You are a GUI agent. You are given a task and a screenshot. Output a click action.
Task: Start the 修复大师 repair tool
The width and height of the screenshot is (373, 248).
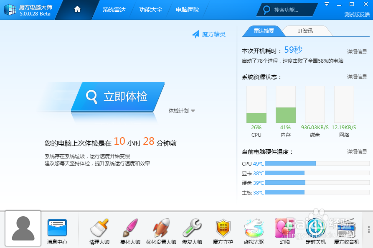click(192, 231)
